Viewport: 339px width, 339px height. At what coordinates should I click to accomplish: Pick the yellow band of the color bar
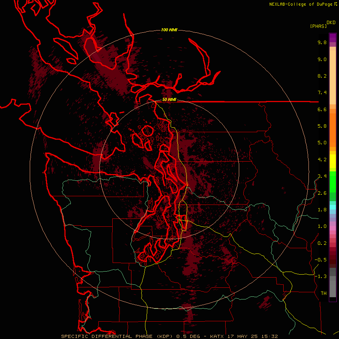point(333,161)
